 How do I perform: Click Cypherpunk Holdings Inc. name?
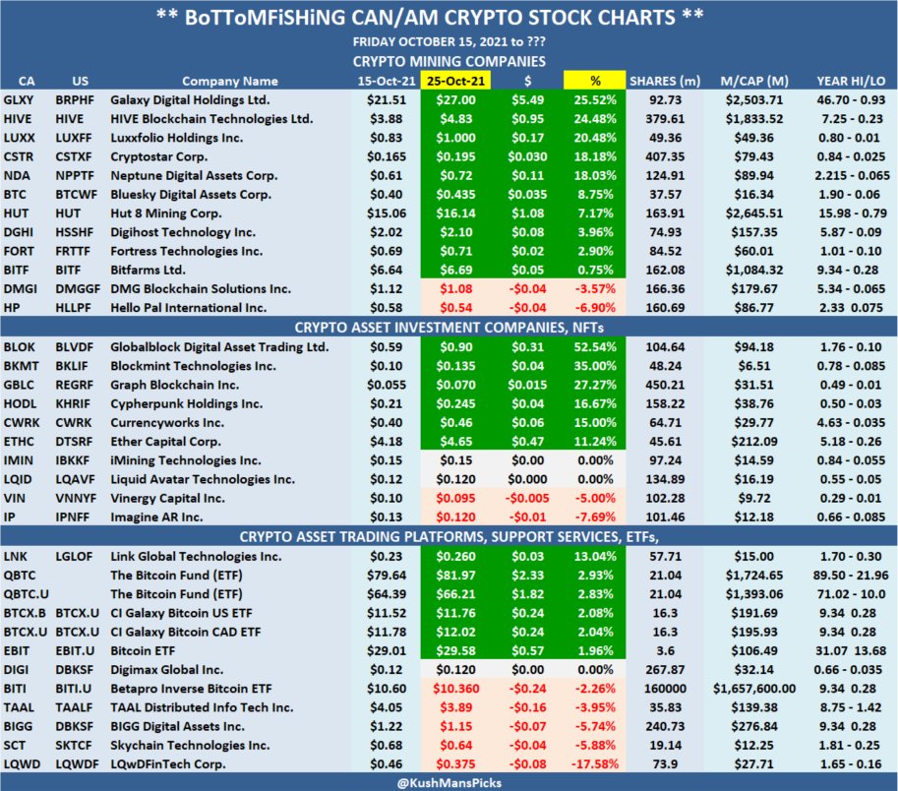click(x=187, y=404)
